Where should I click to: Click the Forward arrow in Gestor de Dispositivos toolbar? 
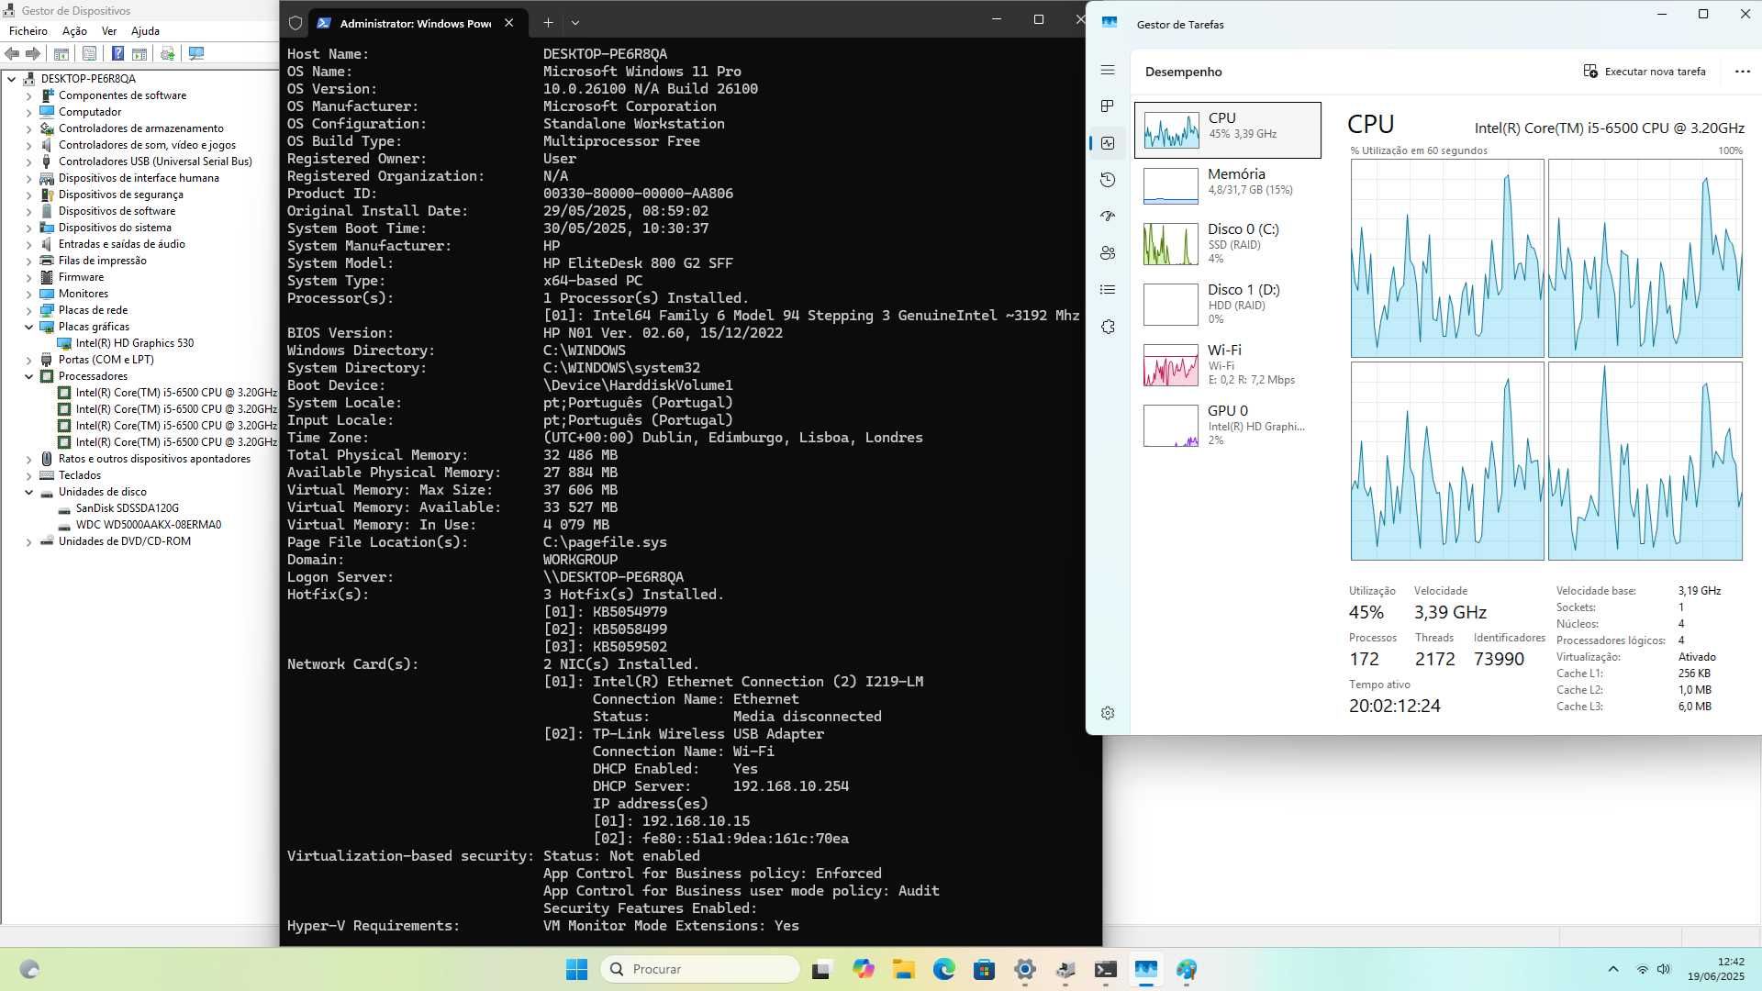pos(33,53)
